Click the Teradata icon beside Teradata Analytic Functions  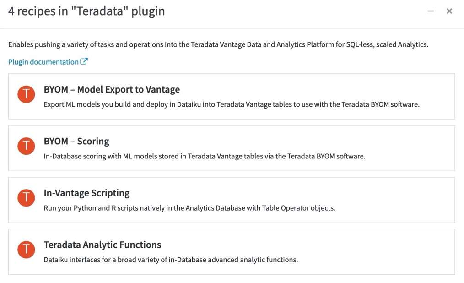pos(26,250)
